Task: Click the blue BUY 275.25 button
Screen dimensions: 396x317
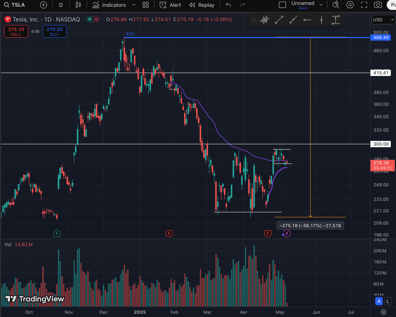Action: tap(55, 32)
